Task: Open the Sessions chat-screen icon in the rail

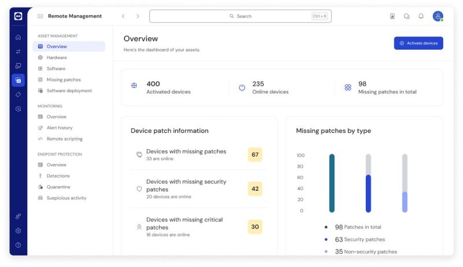Action: click(18, 66)
